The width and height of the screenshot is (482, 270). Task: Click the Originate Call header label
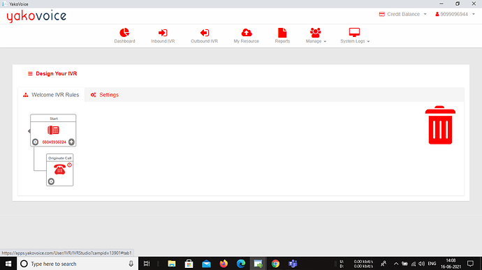(59, 158)
